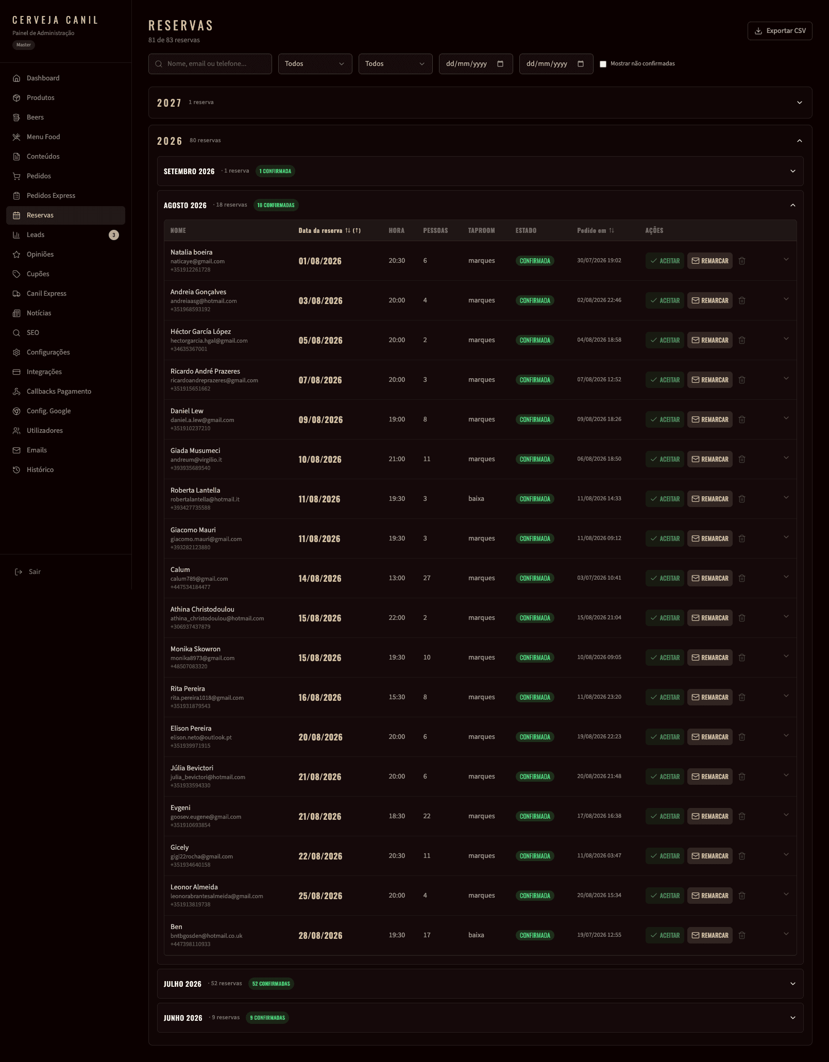
Task: Open Cupões in sidebar
Action: (65, 274)
